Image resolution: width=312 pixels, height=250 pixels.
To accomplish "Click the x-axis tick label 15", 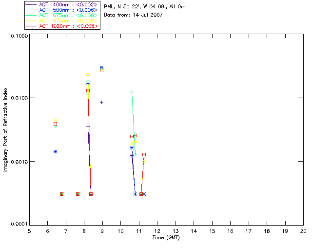I will [x=212, y=231].
